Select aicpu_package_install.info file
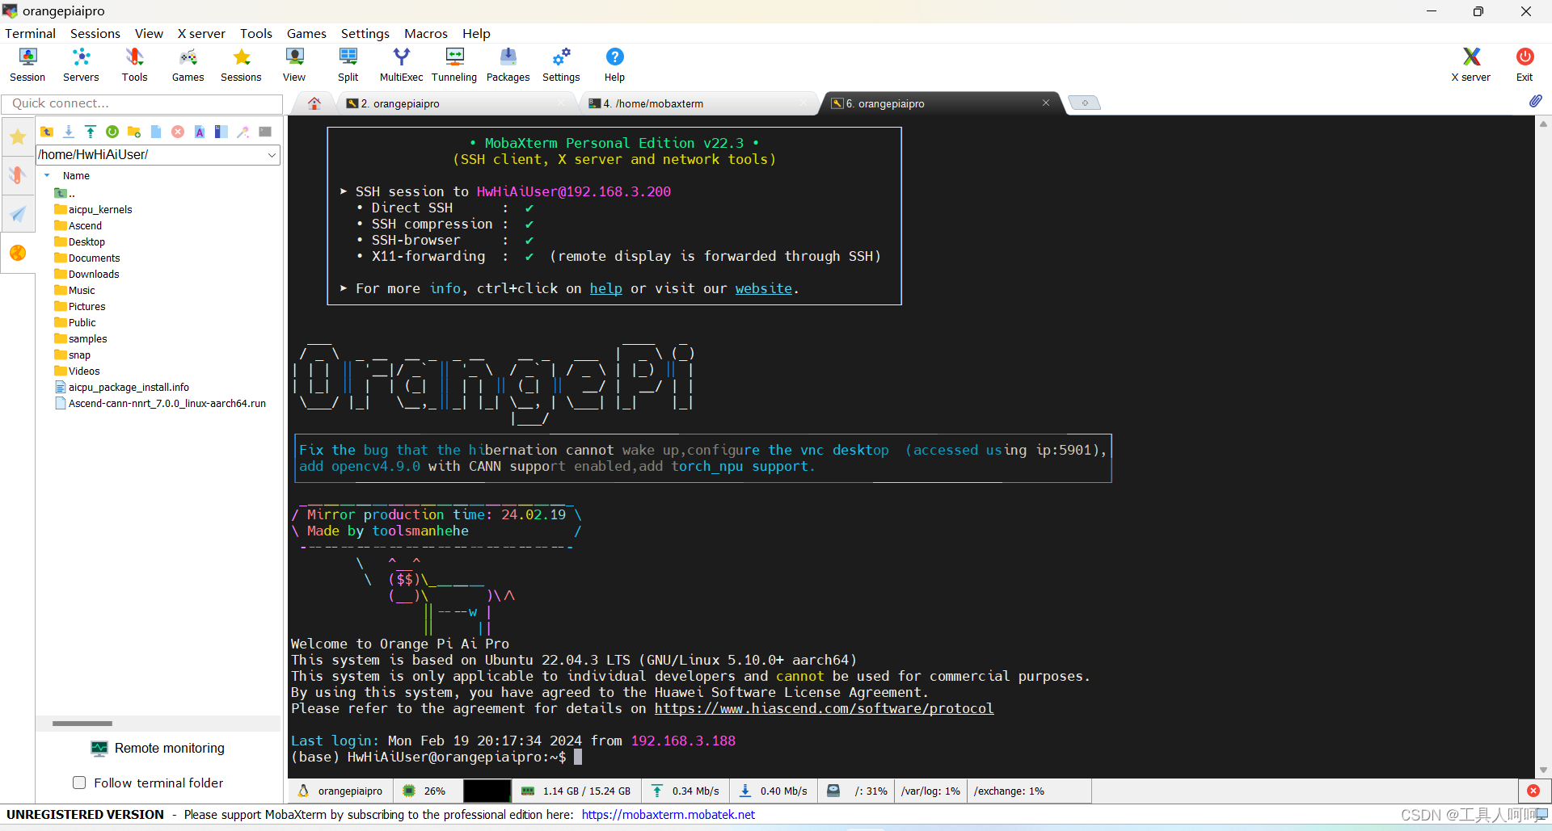This screenshot has height=831, width=1552. pyautogui.click(x=121, y=387)
